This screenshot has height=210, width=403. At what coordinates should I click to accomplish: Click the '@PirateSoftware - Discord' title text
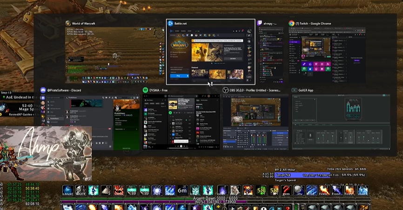pos(64,90)
